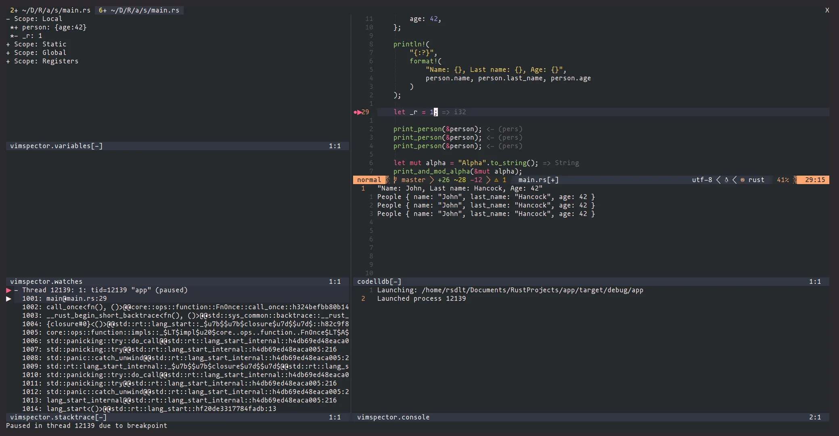Switch to the second tab labeled 6+ main.rs
Viewport: 839px width, 436px height.
click(x=139, y=10)
